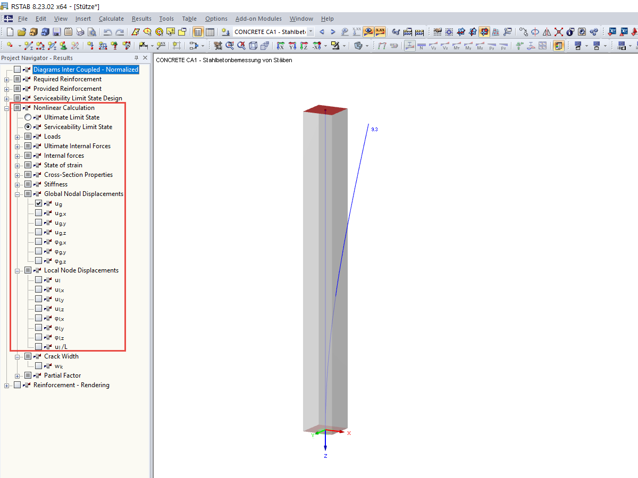Toggle the Diagrams Inter Coupled - Normalized checkbox
Viewport: 638px width, 478px height.
click(x=18, y=70)
